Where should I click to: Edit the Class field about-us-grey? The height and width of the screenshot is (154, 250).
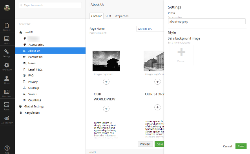tap(206, 22)
